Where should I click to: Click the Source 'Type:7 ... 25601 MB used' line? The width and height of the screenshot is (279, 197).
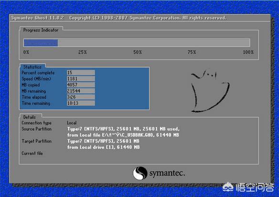pos(123,129)
